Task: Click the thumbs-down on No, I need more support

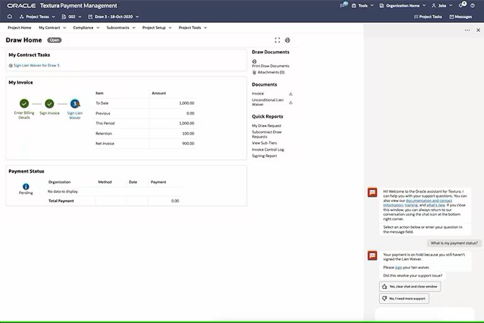Action: pyautogui.click(x=384, y=298)
